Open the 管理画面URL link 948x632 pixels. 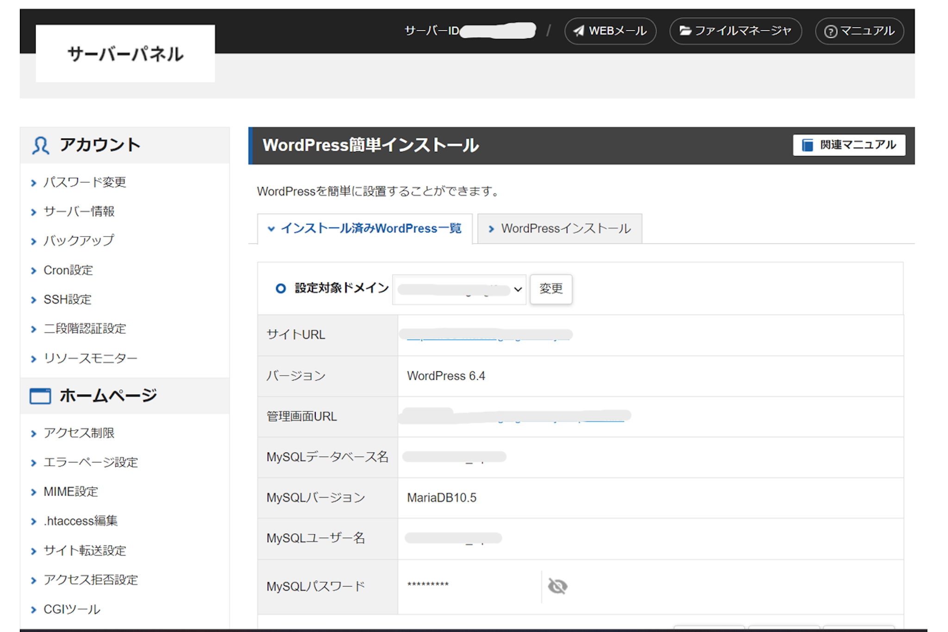point(514,416)
